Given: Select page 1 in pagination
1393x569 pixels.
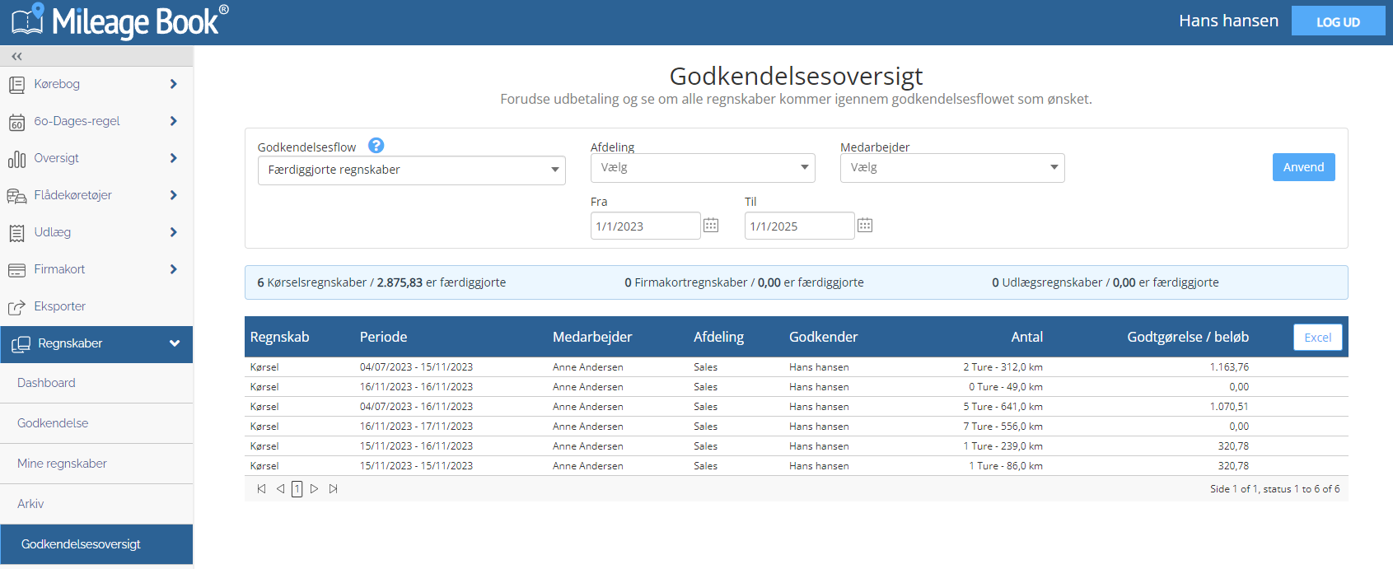Looking at the screenshot, I should [297, 489].
